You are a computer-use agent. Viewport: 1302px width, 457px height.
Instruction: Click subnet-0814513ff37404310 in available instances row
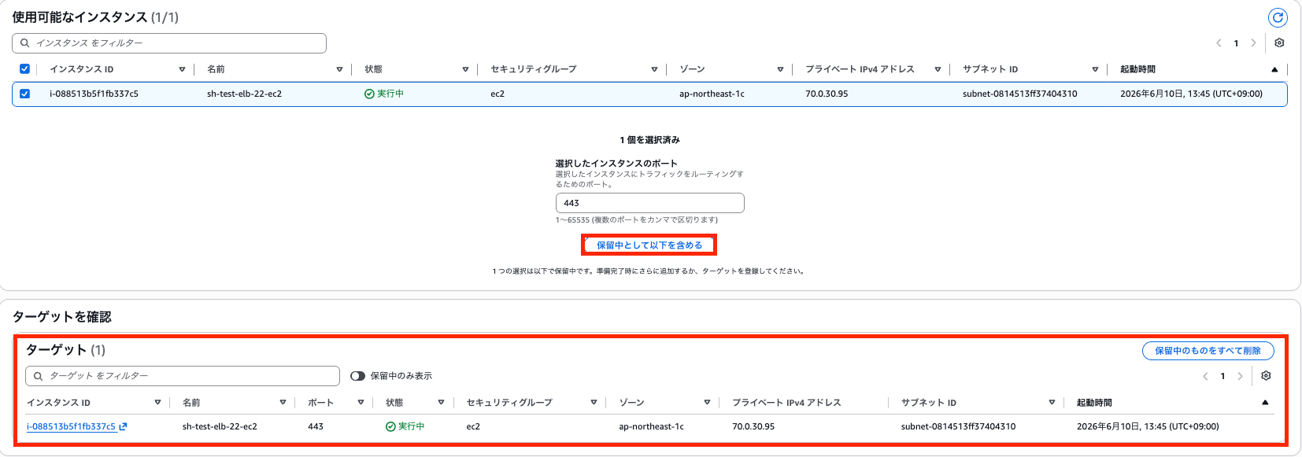tap(1020, 94)
